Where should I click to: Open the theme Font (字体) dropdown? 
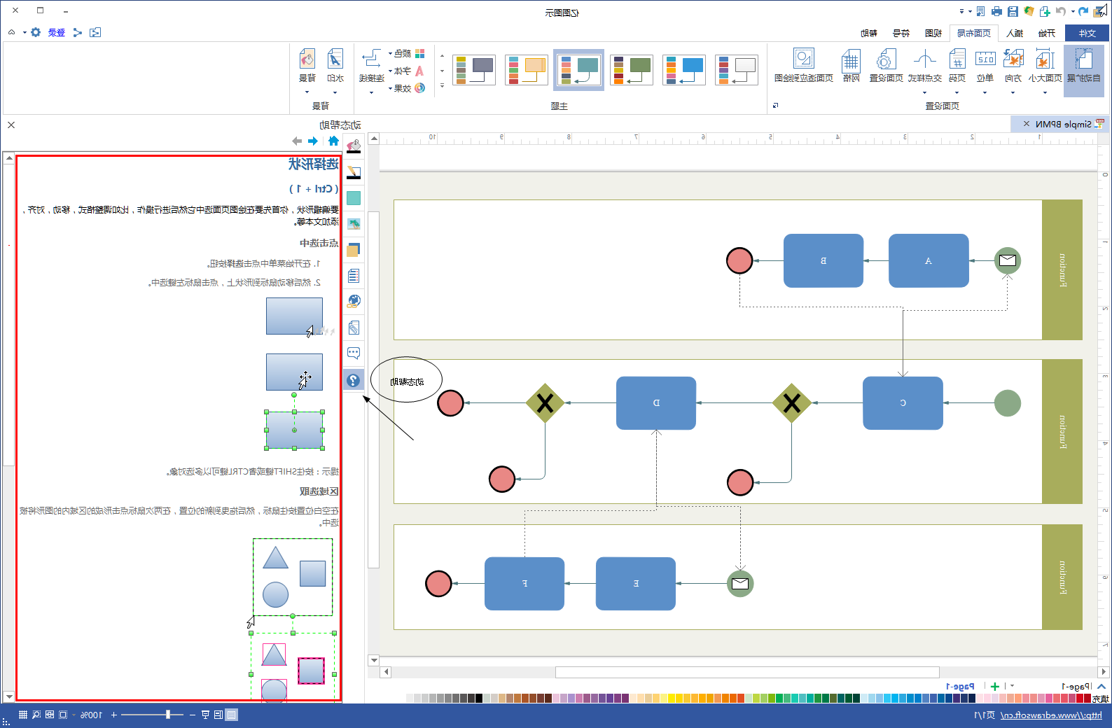[407, 71]
